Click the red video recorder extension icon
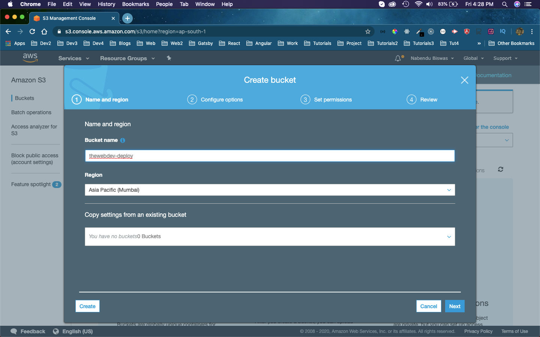Image resolution: width=540 pixels, height=337 pixels. [x=455, y=31]
